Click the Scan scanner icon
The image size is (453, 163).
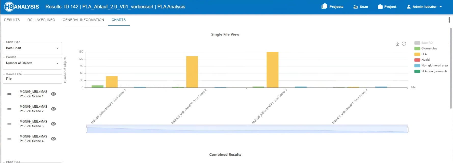point(356,7)
